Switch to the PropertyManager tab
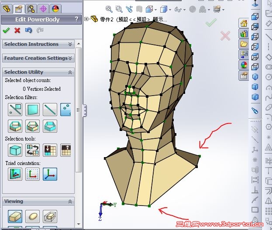272x230 pixels. coord(19,9)
